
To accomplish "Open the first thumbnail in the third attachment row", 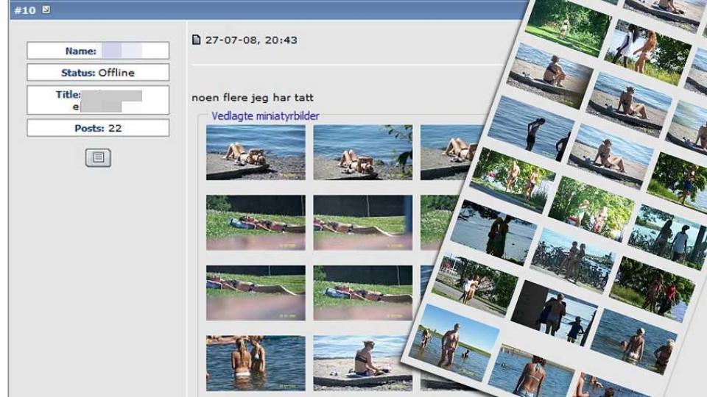I will (x=256, y=293).
